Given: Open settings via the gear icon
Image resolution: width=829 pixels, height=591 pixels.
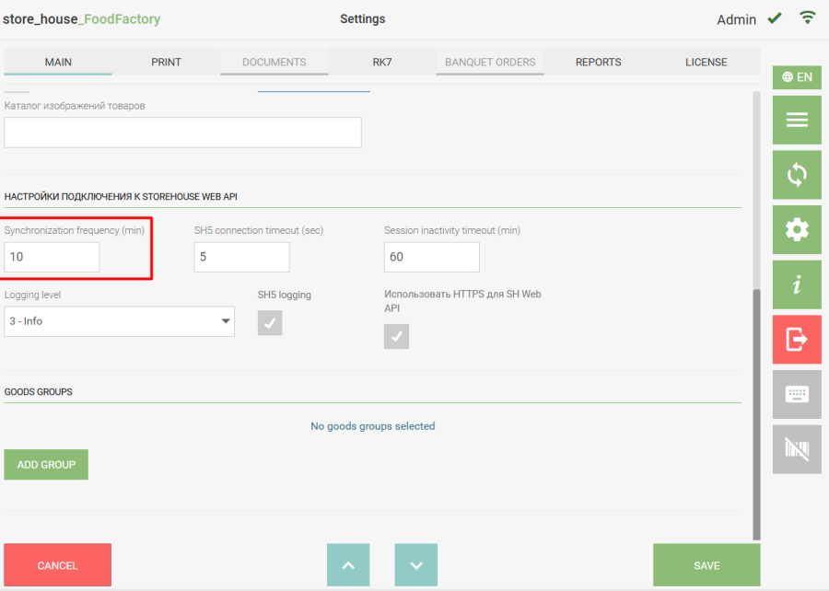Looking at the screenshot, I should pos(797,230).
